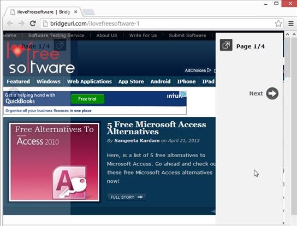The height and width of the screenshot is (226, 297).
Task: Click the up arrow of the outer scrollbar
Action: (x=294, y=34)
